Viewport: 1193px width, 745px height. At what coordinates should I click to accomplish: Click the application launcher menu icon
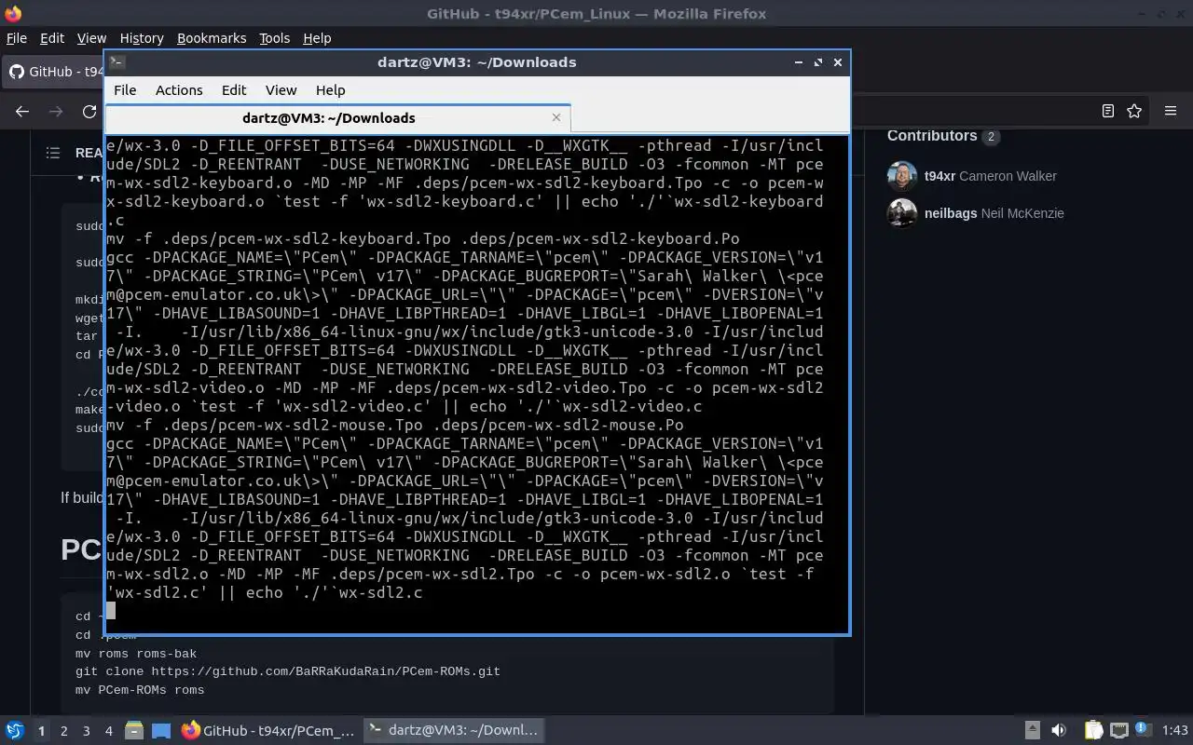click(x=15, y=731)
